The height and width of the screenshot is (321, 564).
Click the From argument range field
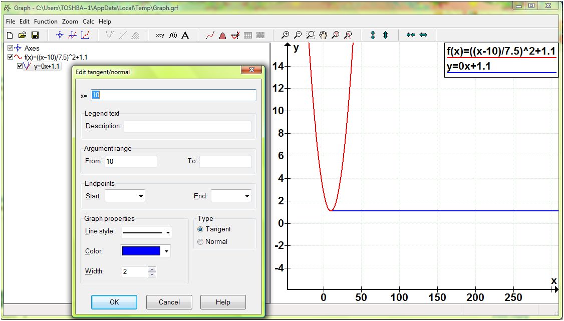[131, 162]
